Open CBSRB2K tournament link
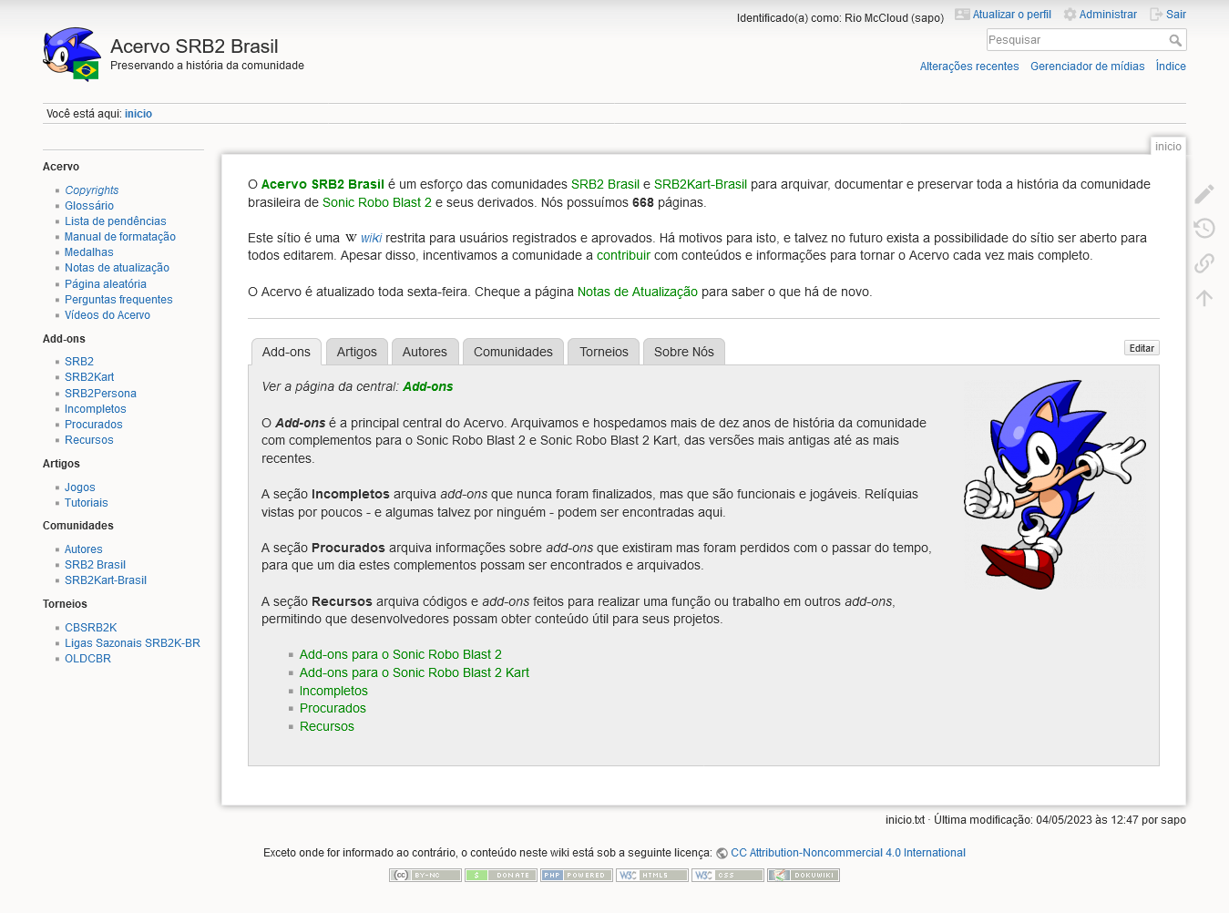The image size is (1229, 913). click(91, 628)
